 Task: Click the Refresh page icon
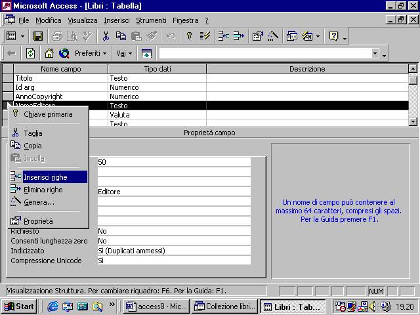(x=31, y=53)
